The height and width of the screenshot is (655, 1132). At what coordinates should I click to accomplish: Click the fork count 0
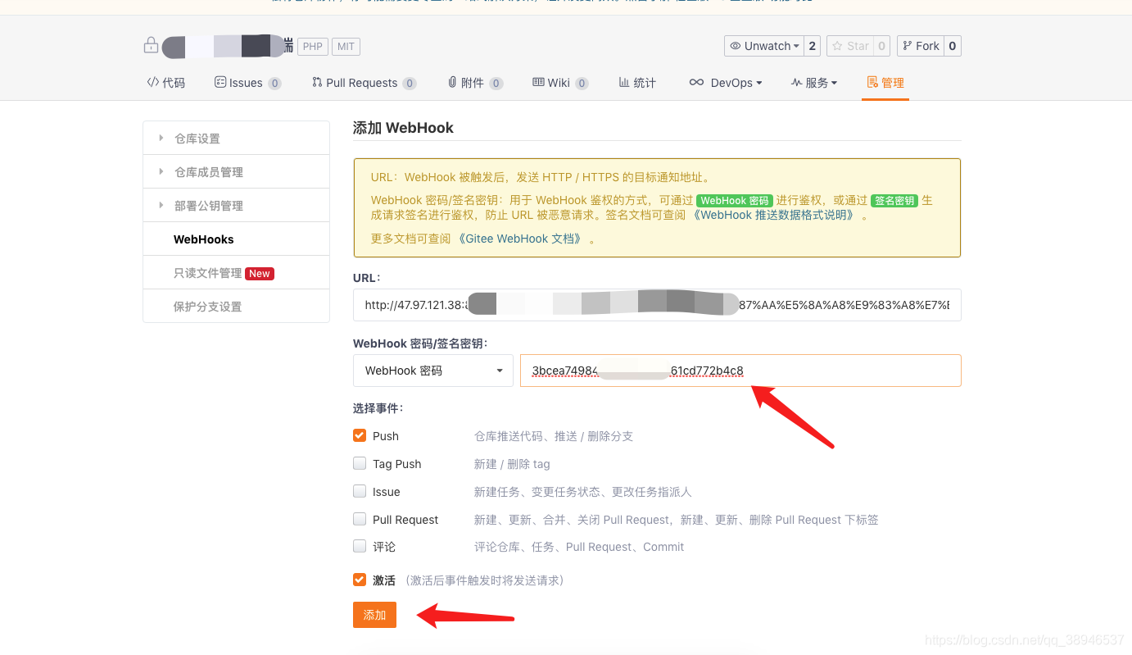click(953, 46)
